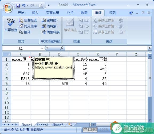The width and height of the screenshot is (154, 134).
Task: Save the workbook via Quick Access
Action: click(x=18, y=6)
